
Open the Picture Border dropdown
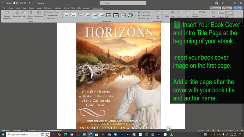coord(145,12)
